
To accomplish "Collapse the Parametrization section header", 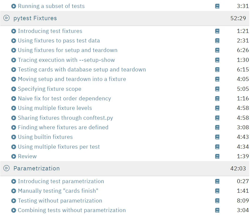I will coord(125,169).
